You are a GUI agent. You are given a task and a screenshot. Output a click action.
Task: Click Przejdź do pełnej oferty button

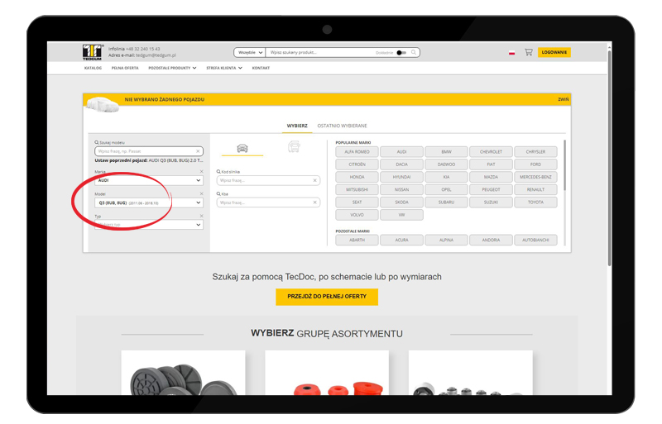click(327, 297)
